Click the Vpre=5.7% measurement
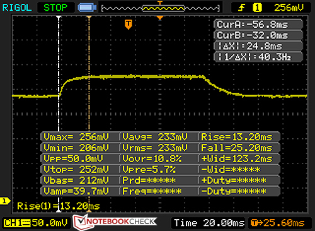 [x=149, y=169]
